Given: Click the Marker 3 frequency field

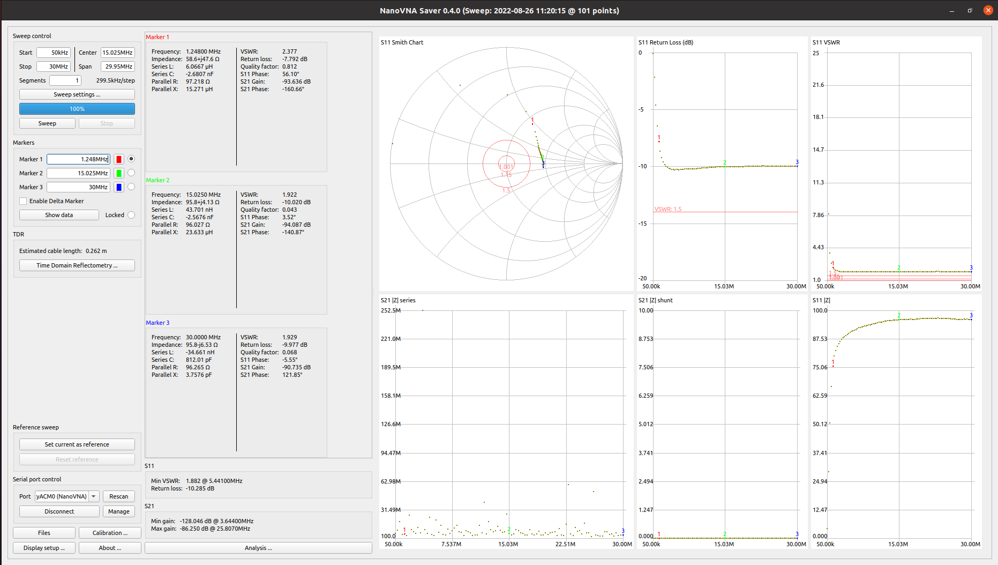Looking at the screenshot, I should coord(78,187).
